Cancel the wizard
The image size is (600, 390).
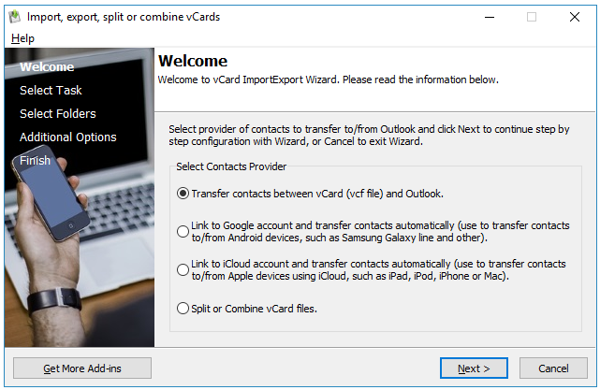coord(553,368)
